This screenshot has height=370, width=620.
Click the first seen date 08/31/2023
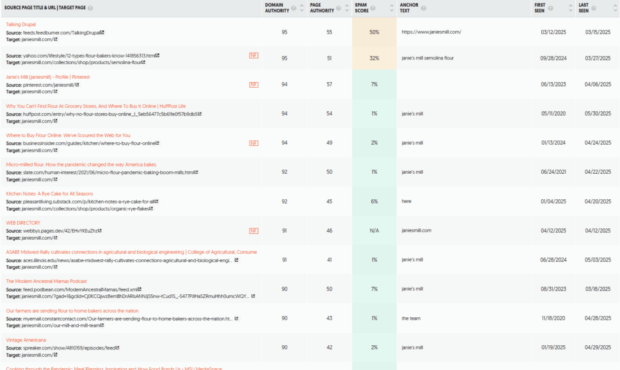(553, 289)
